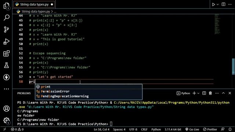The width and height of the screenshot is (235, 132).
Task: Select print suggestion in autocomplete
Action: pos(88,87)
